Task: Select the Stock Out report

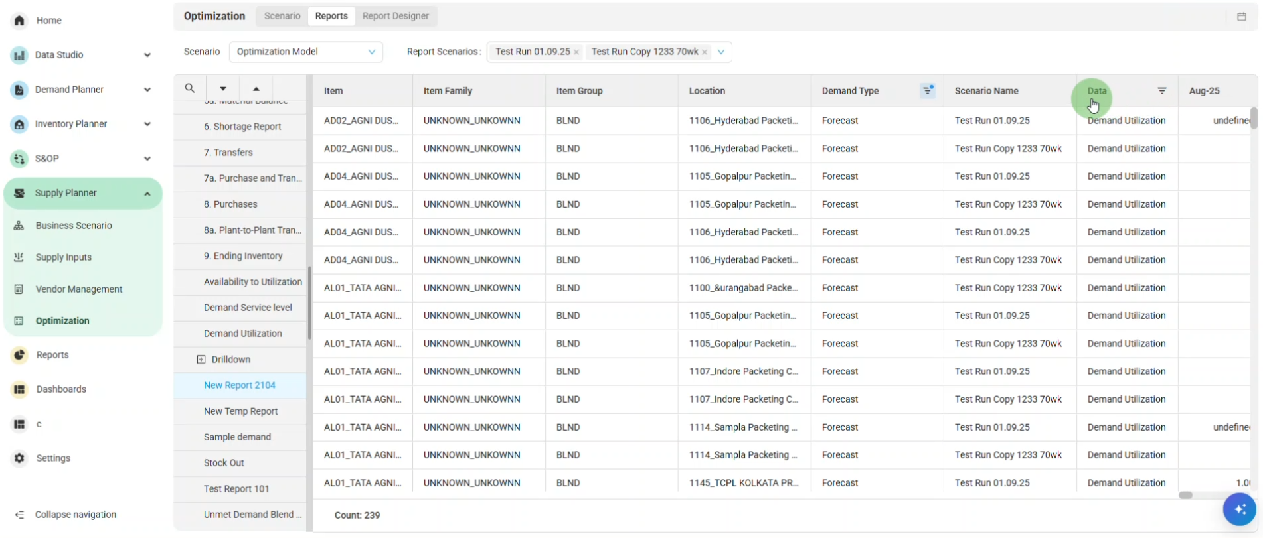Action: click(224, 463)
